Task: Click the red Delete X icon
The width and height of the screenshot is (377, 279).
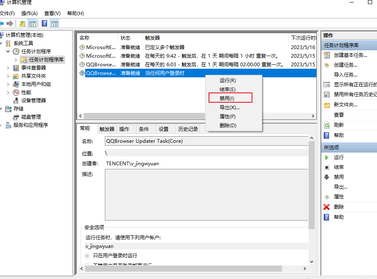Action: [x=327, y=207]
